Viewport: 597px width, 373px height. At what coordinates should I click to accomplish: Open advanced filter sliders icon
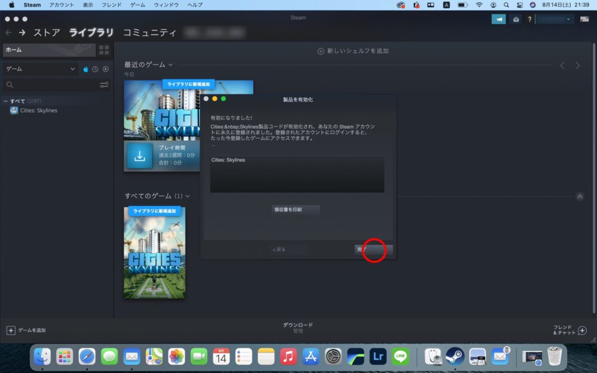tap(104, 85)
